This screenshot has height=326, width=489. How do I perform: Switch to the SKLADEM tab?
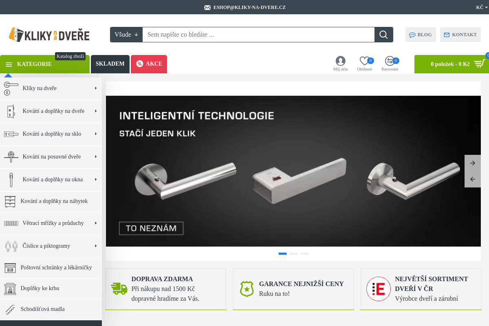coord(110,64)
